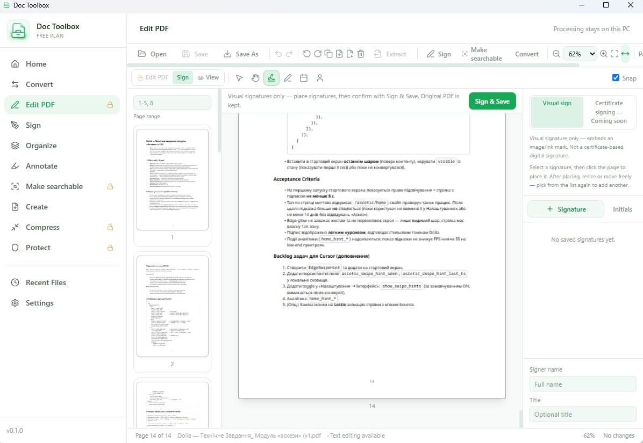Viewport: 643px width, 443px height.
Task: Click Save As in the toolbar
Action: pyautogui.click(x=241, y=54)
